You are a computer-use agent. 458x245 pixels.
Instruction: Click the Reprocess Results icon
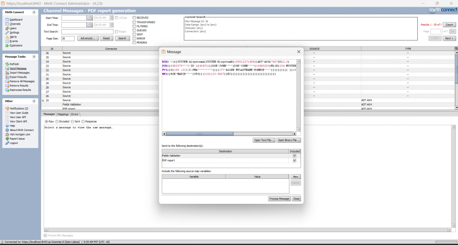(x=7, y=90)
